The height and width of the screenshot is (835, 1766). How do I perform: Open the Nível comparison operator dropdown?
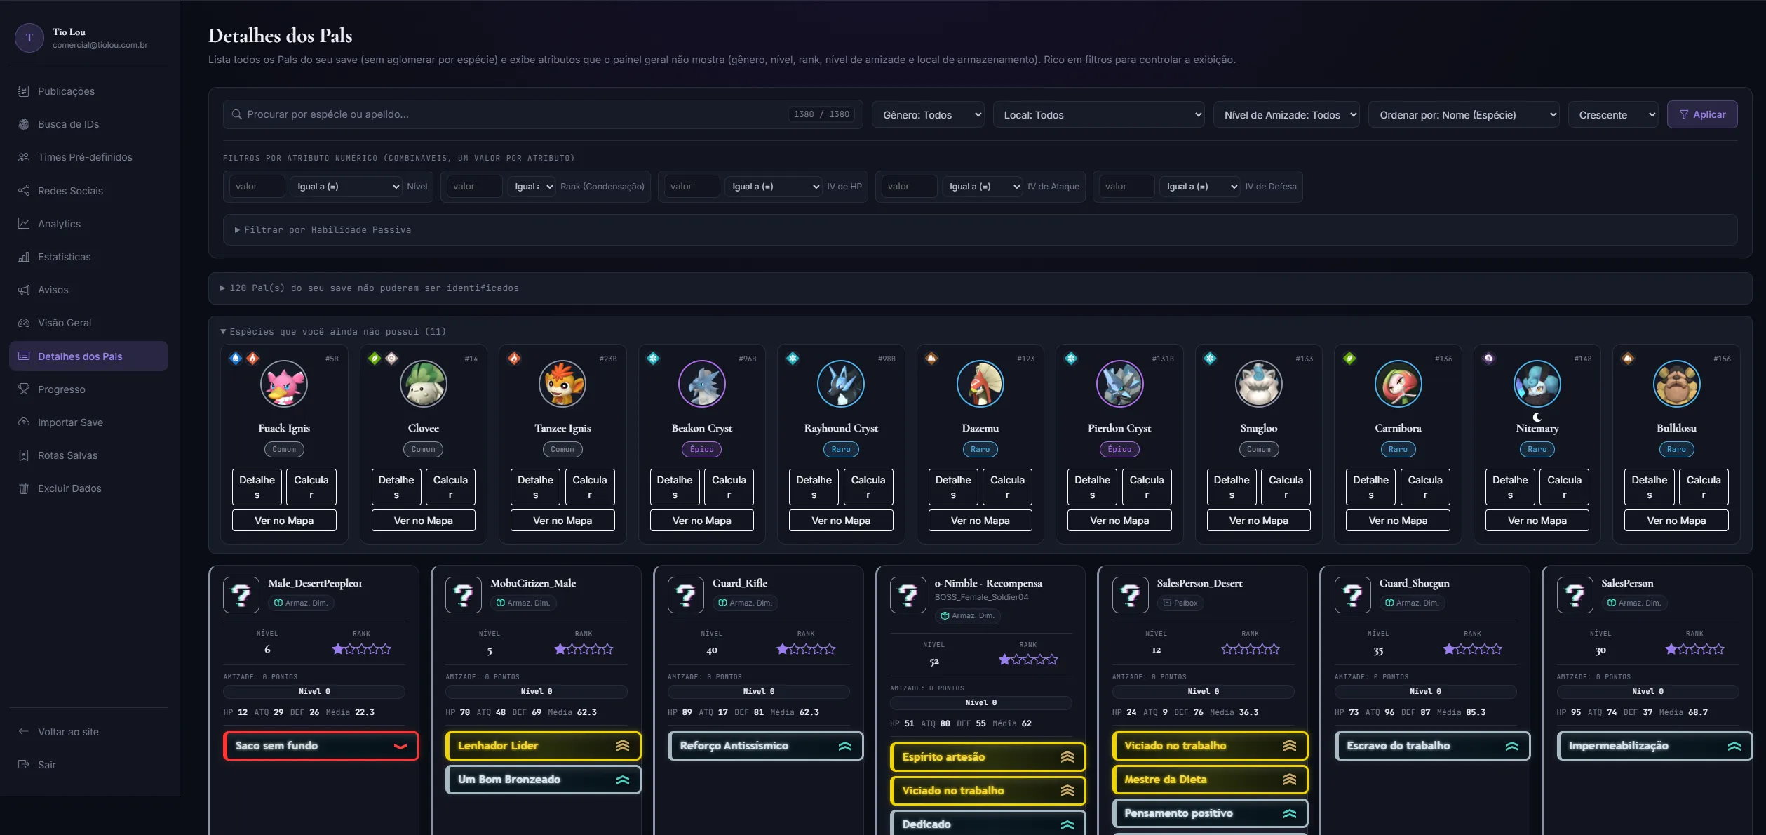346,187
